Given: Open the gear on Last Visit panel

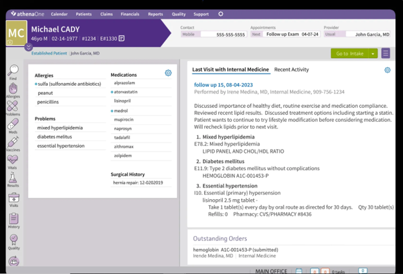Looking at the screenshot, I should point(387,70).
